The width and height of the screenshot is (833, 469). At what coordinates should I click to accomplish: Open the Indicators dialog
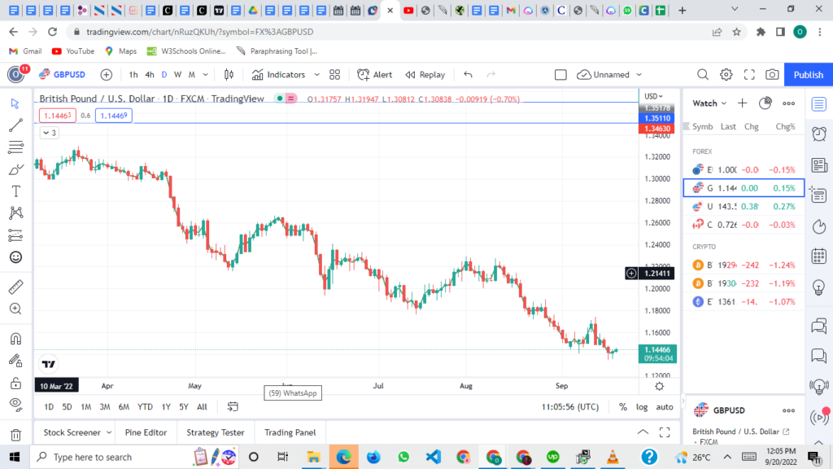click(278, 74)
